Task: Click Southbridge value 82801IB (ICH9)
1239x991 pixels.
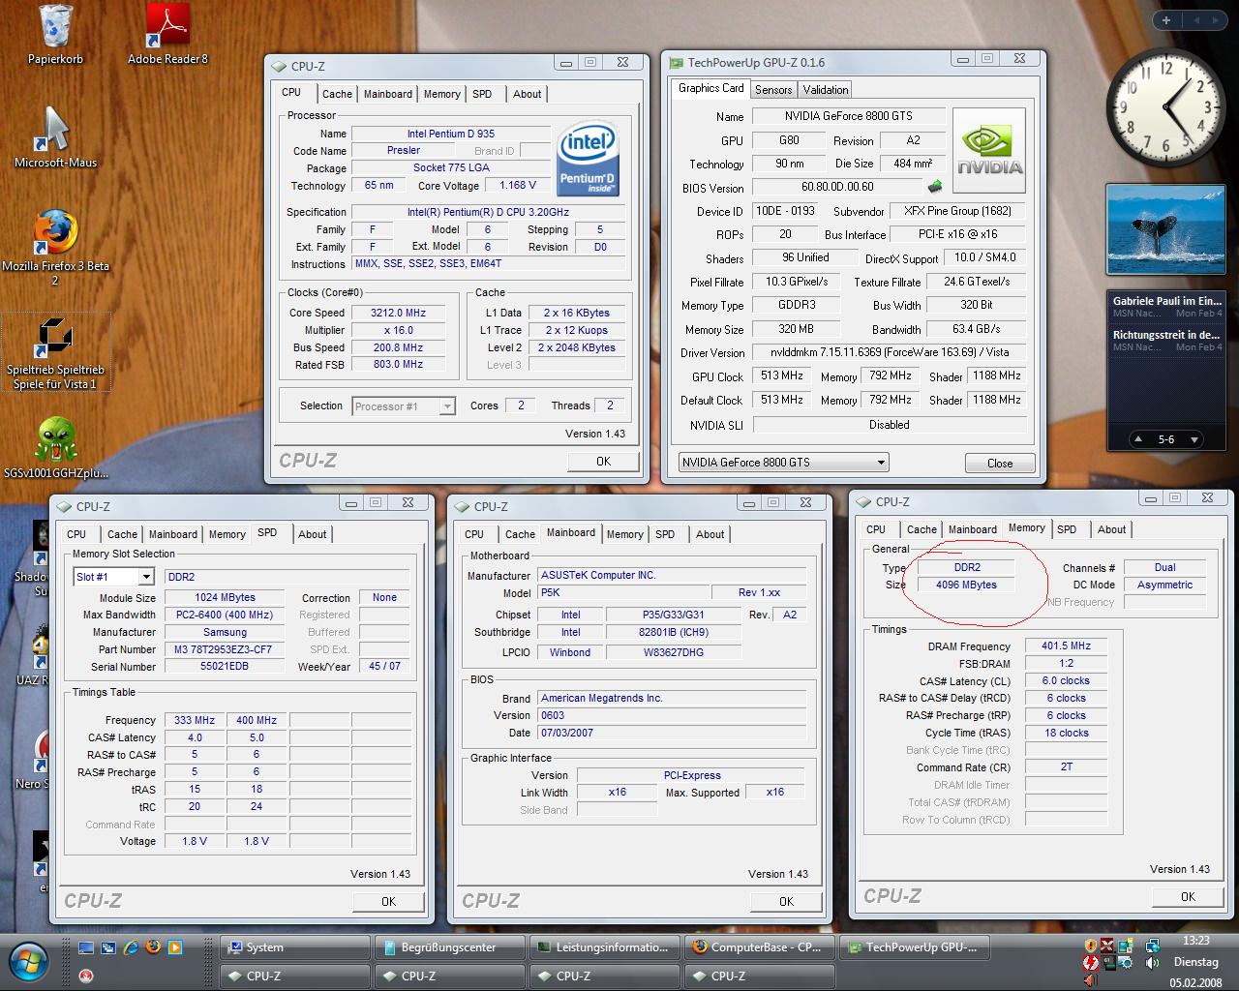Action: [675, 632]
